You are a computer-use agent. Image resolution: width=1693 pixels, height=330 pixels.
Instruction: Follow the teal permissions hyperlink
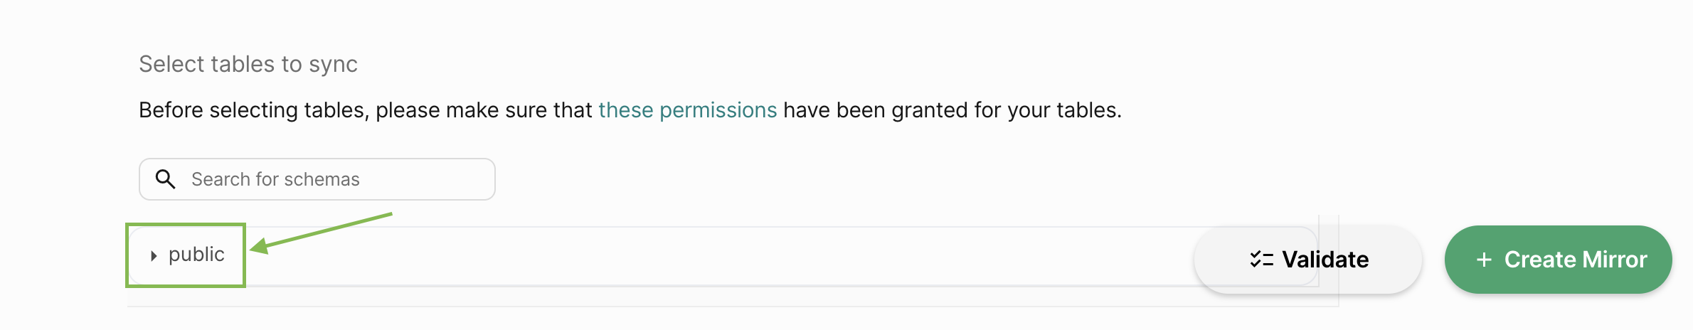pyautogui.click(x=687, y=110)
